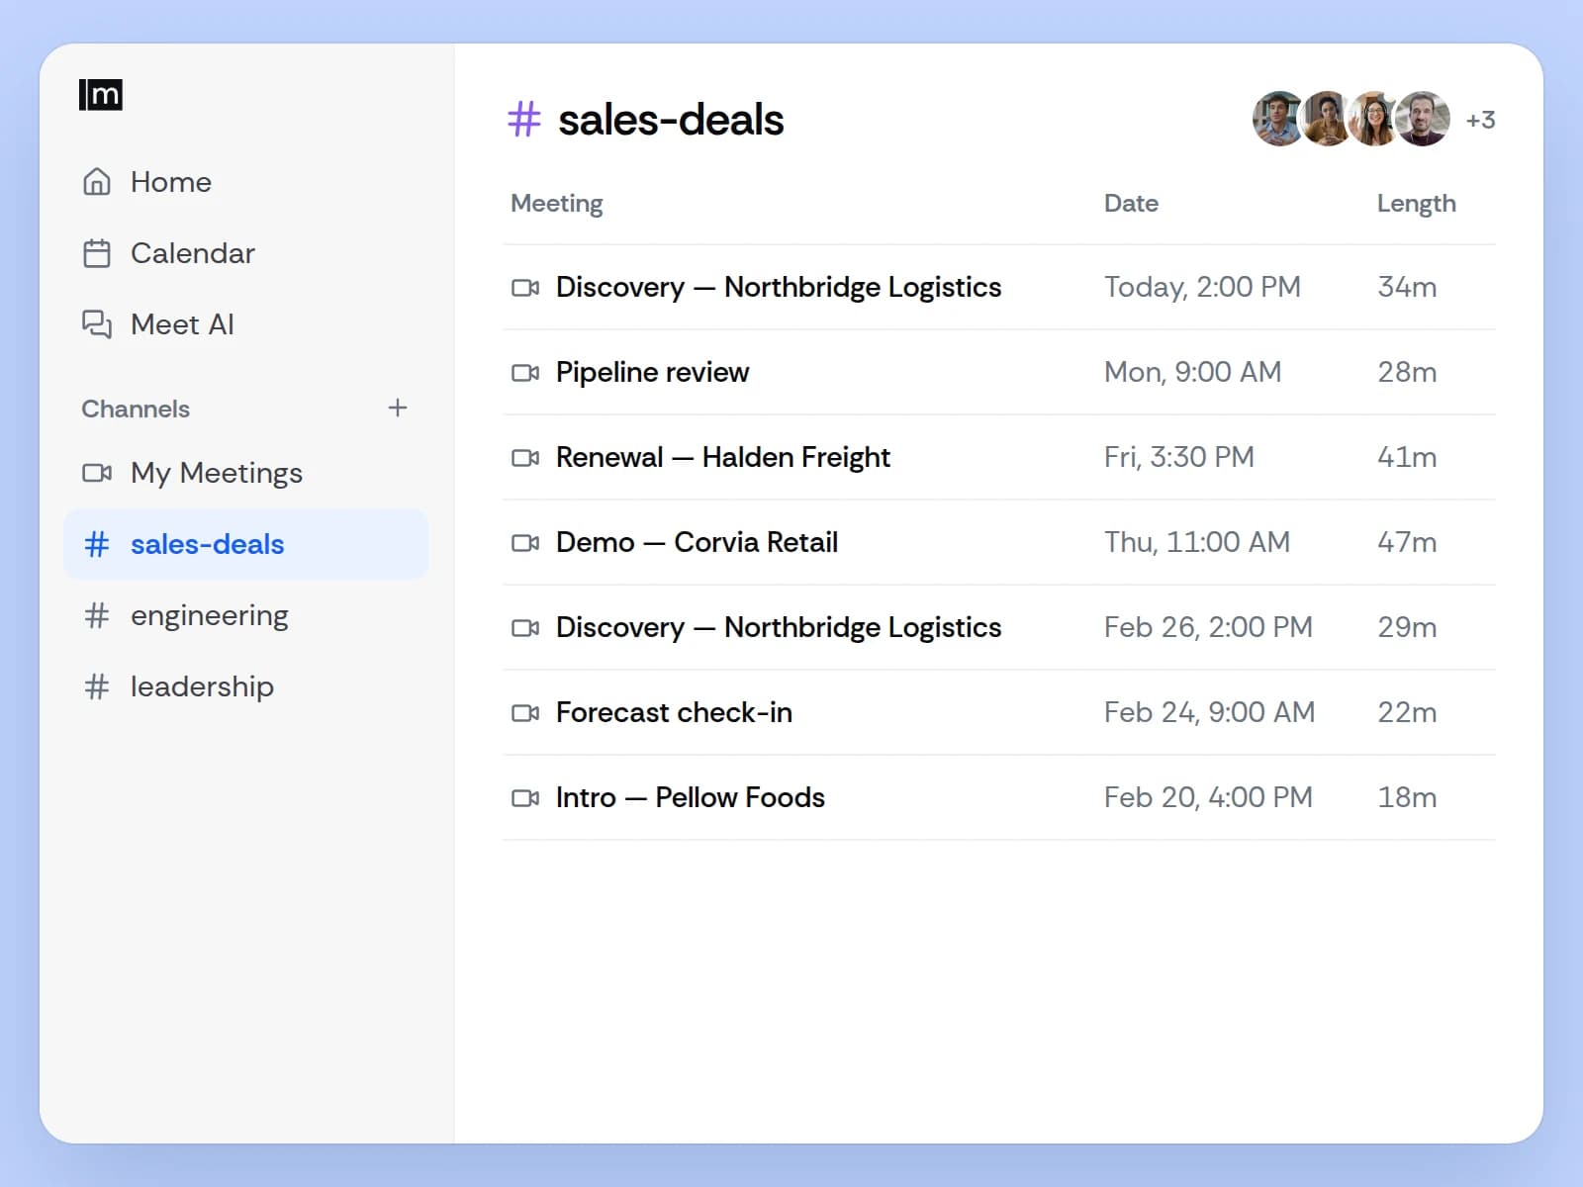Viewport: 1583px width, 1187px height.
Task: Click the app logo in the sidebar
Action: pos(100,95)
